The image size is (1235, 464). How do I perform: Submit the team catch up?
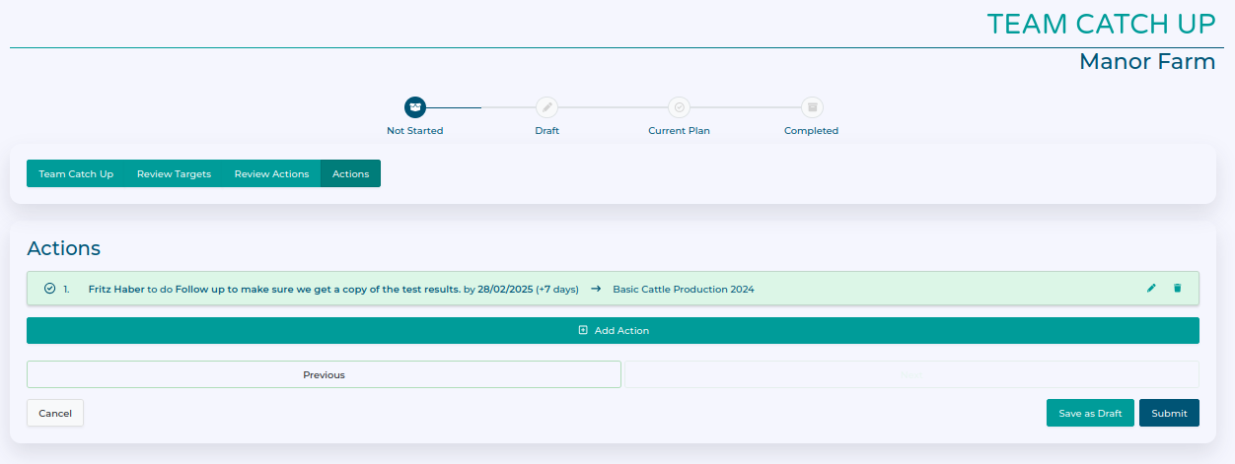click(x=1169, y=413)
